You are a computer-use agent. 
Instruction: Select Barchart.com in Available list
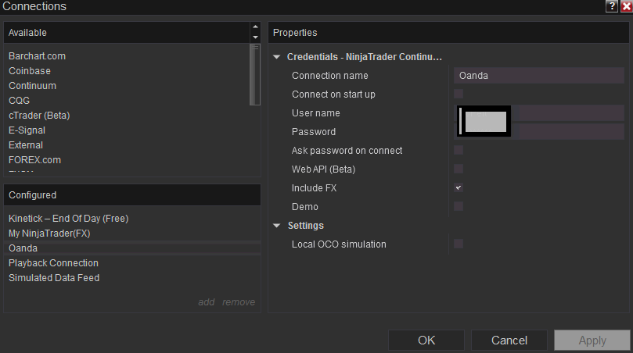[x=37, y=56]
